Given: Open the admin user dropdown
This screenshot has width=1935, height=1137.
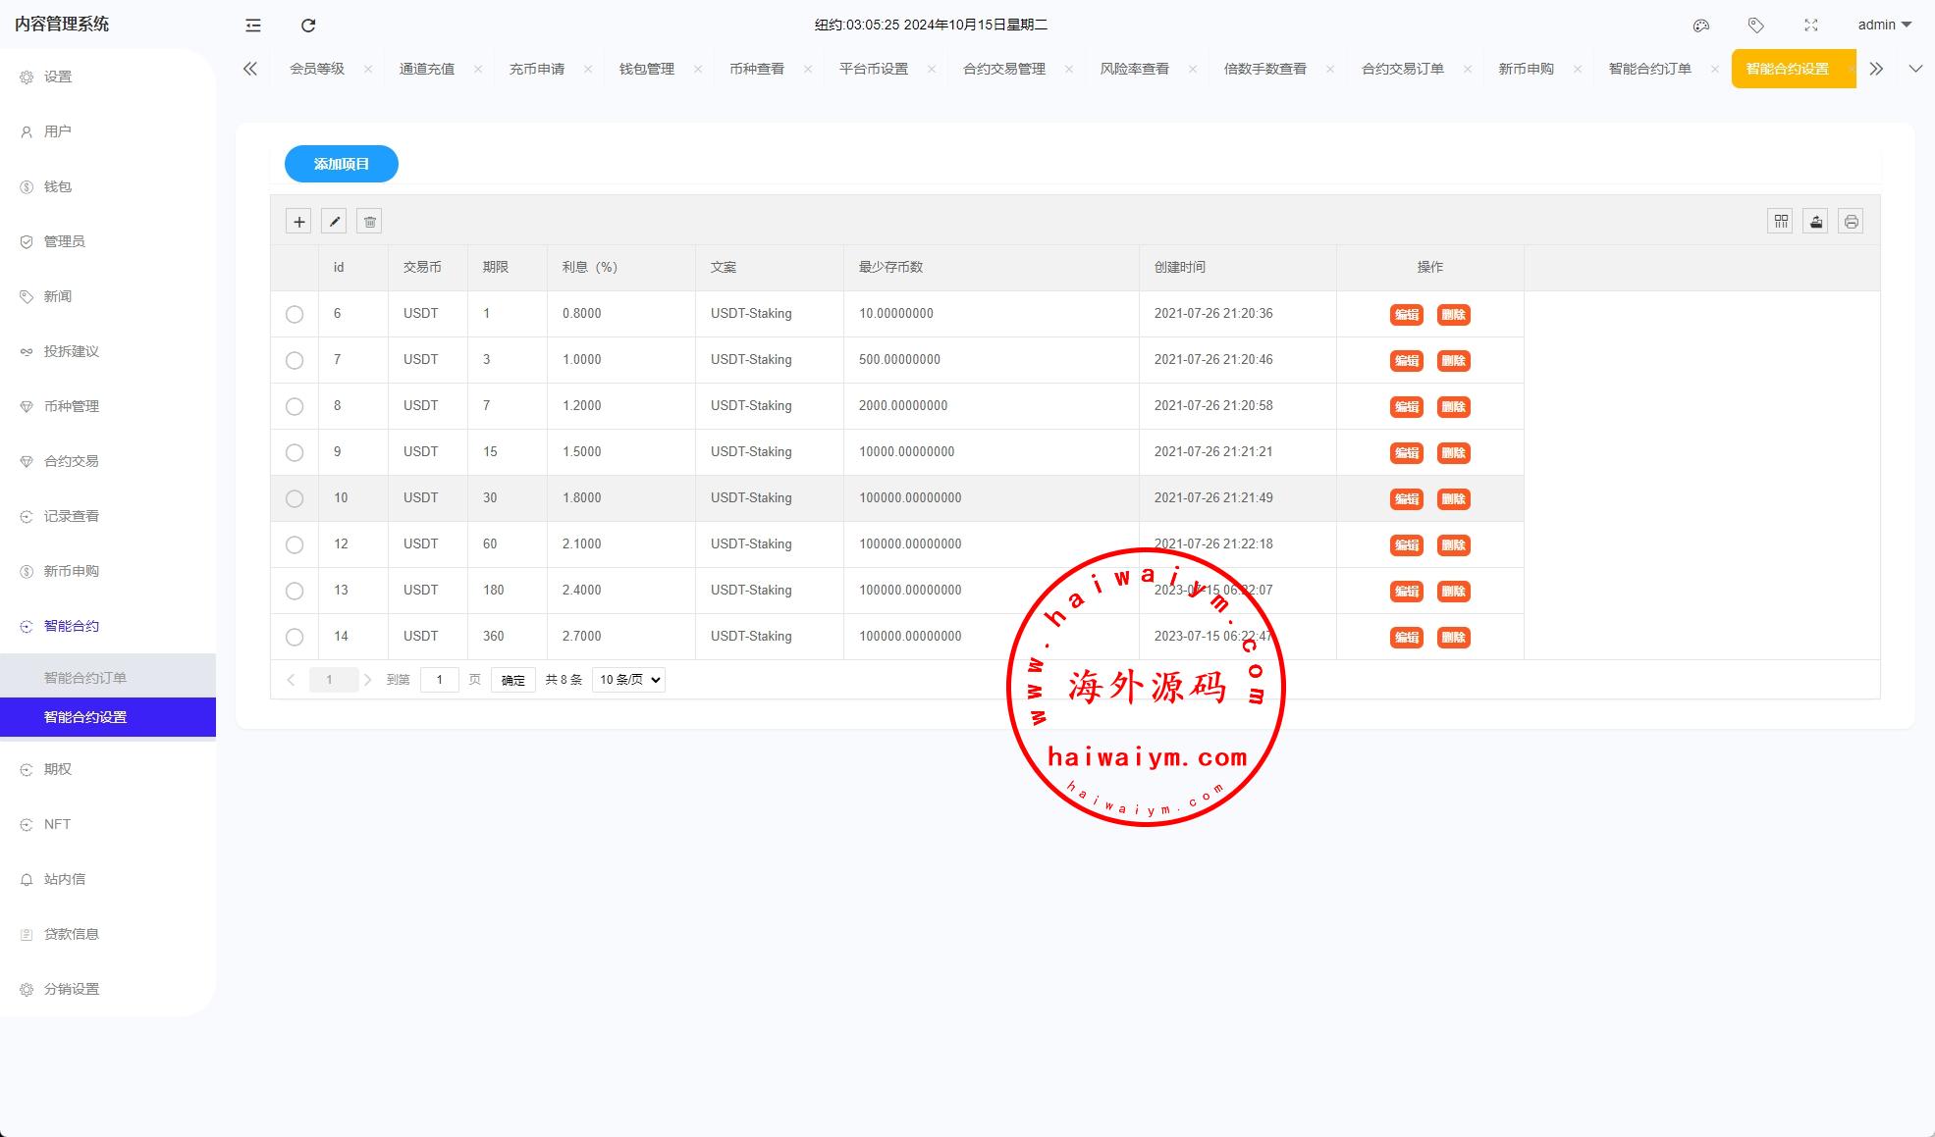Looking at the screenshot, I should [1884, 26].
